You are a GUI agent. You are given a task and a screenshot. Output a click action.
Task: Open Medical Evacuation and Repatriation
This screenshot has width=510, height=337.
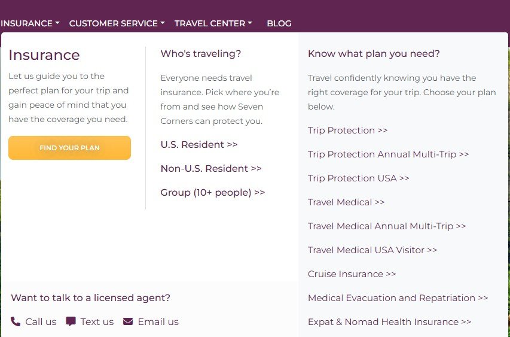(398, 298)
